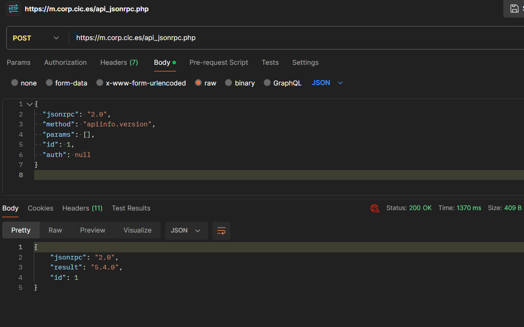Viewport: 524px width, 327px height.
Task: Select the none body type radio
Action: (x=15, y=83)
